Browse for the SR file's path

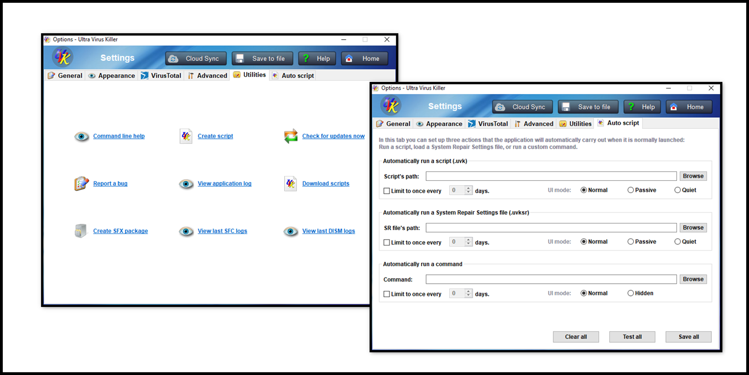click(693, 227)
